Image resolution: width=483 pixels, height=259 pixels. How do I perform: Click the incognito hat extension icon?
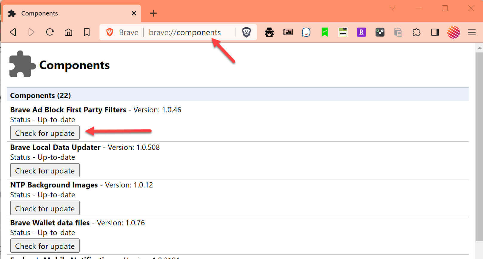tap(269, 32)
